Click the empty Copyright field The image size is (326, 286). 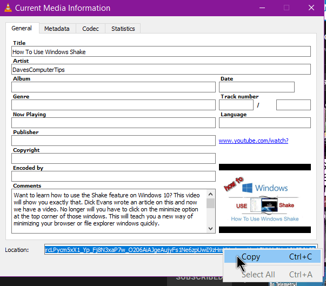(114, 158)
